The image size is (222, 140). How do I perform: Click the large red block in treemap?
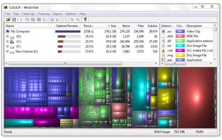tap(197, 98)
